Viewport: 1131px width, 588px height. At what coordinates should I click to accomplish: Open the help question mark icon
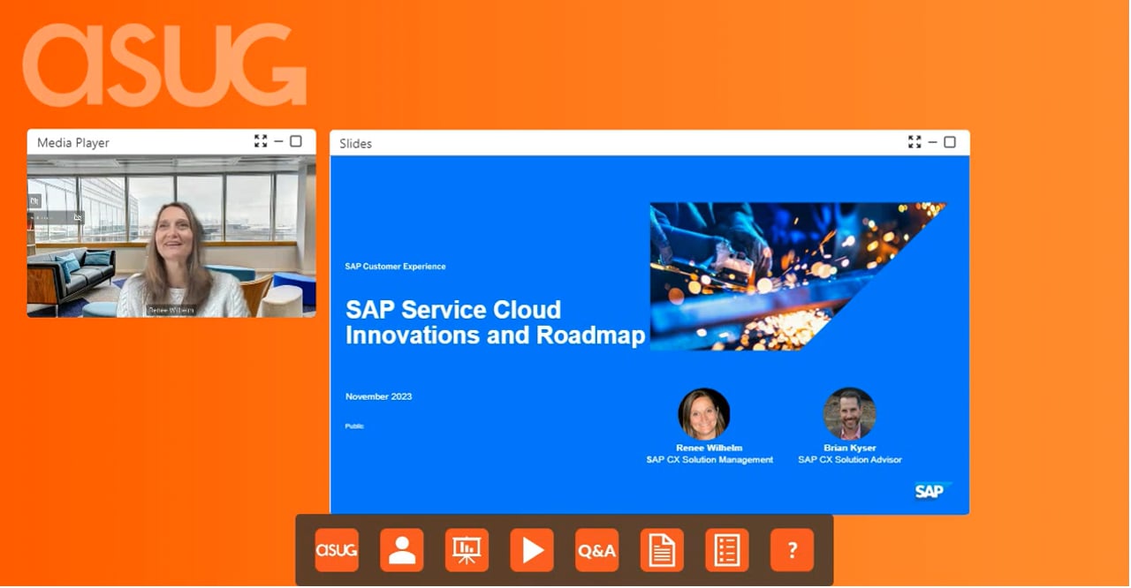(x=792, y=550)
